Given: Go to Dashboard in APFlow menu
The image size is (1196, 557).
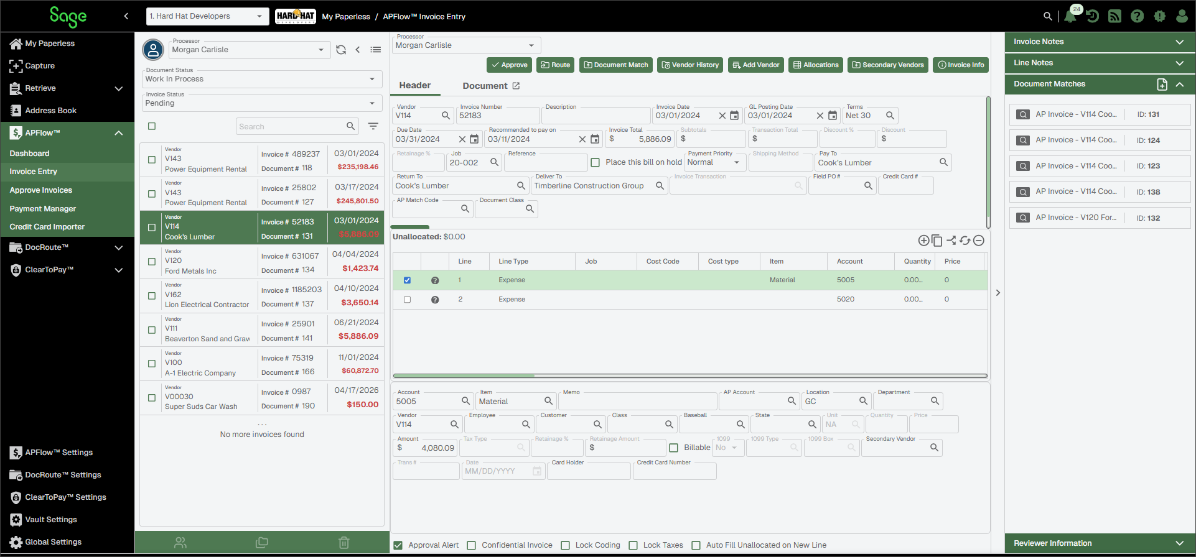Looking at the screenshot, I should click(x=29, y=154).
